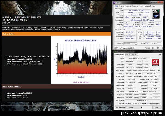Image resolution: width=165 pixels, height=116 pixels.
Task: Switch to the Caches tab
Action: [122, 6]
